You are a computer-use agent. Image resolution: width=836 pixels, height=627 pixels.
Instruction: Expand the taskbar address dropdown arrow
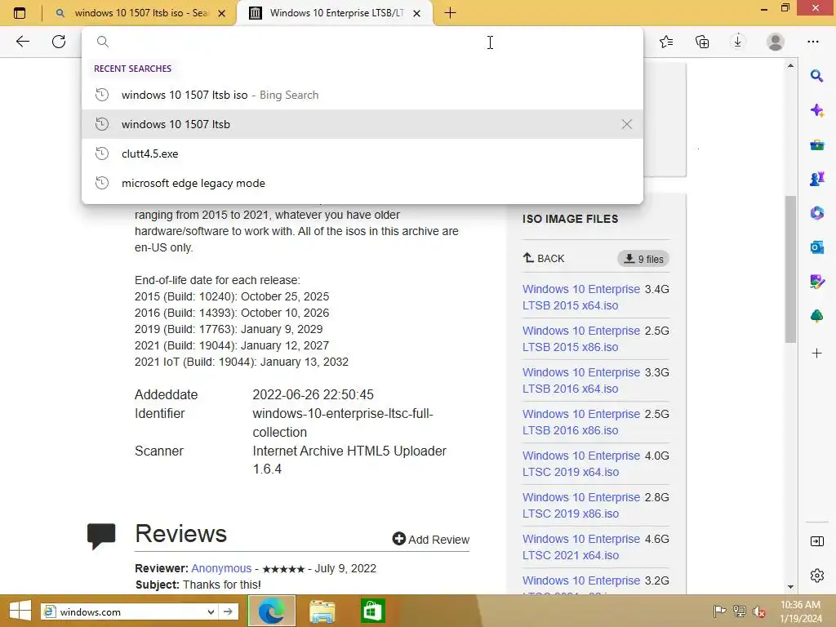(211, 611)
